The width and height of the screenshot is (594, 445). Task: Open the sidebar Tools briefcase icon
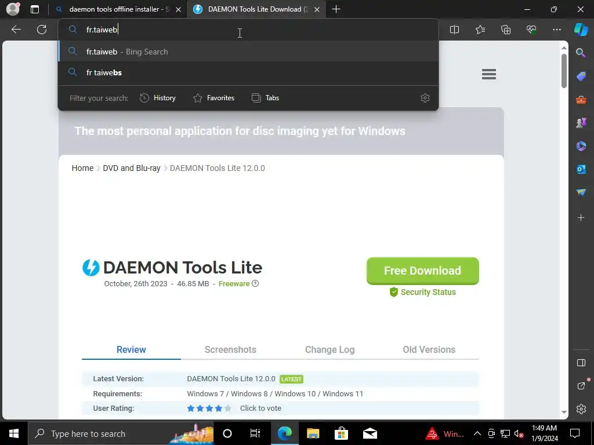581,100
